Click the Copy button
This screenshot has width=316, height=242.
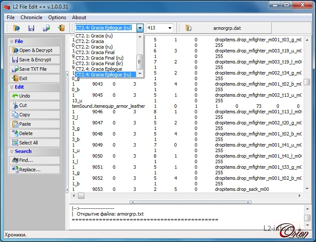[x=35, y=115]
